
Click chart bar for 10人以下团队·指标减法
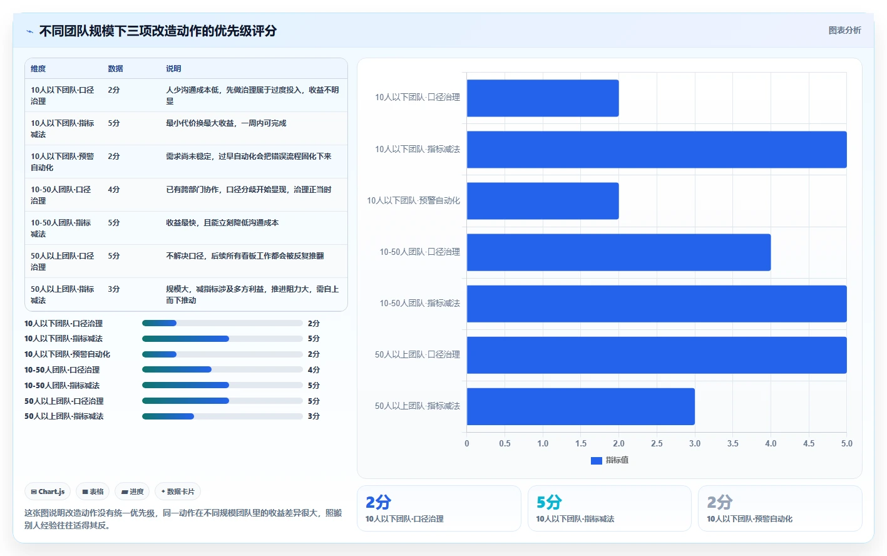657,150
